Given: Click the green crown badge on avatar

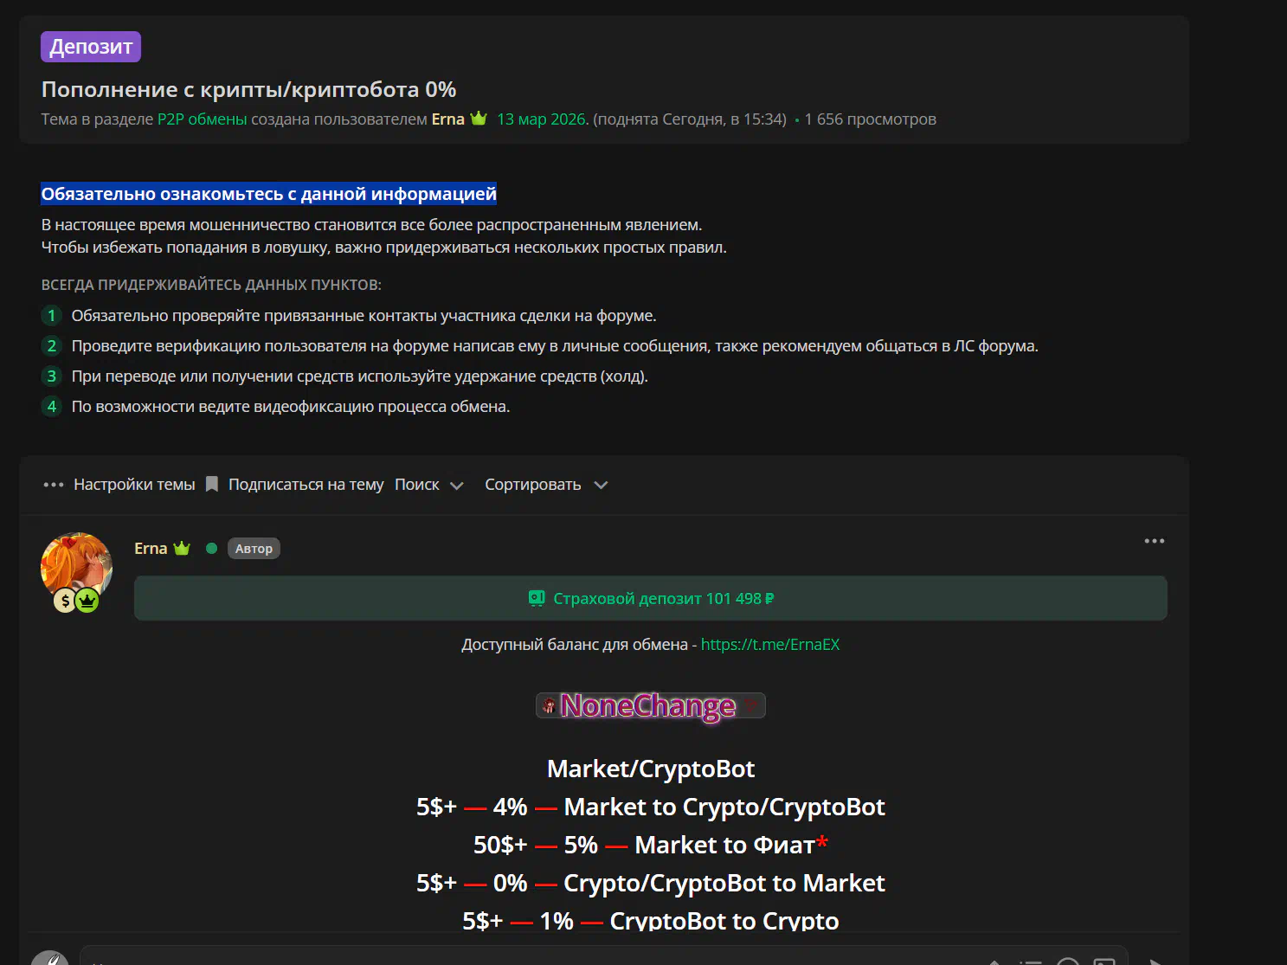Looking at the screenshot, I should (x=87, y=601).
